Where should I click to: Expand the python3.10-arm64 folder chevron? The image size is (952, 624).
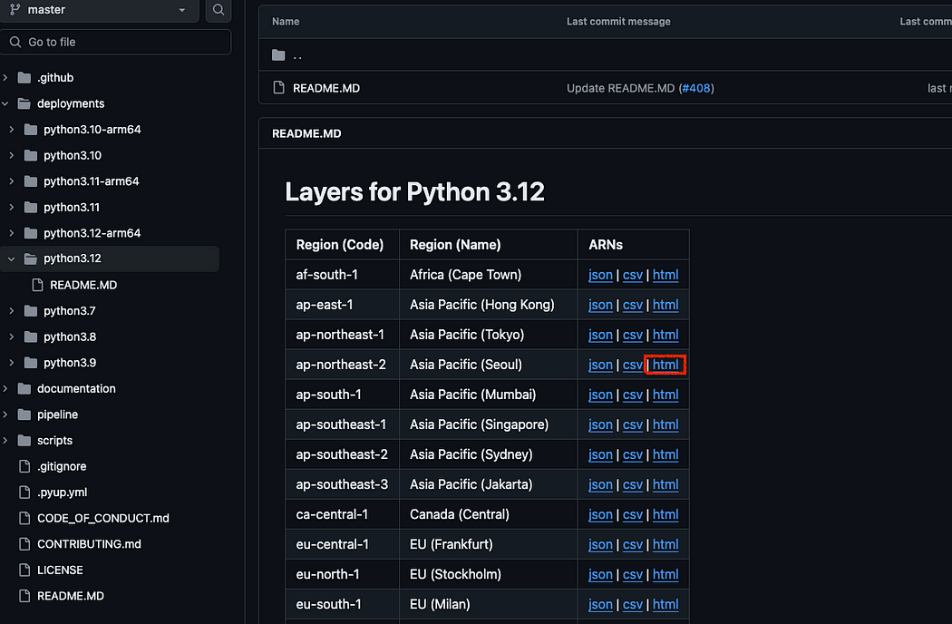[12, 130]
